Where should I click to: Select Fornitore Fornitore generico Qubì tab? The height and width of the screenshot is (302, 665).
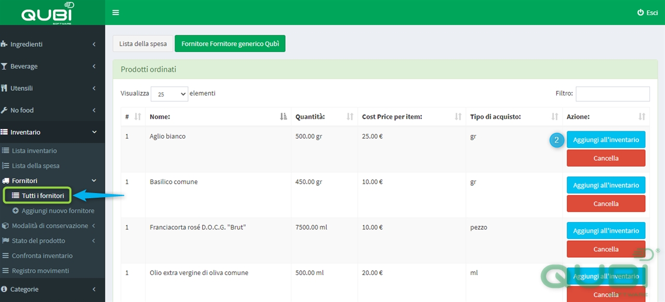[230, 44]
